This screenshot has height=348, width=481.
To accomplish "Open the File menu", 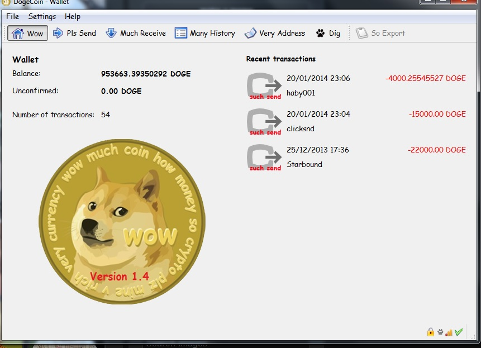I will [13, 16].
